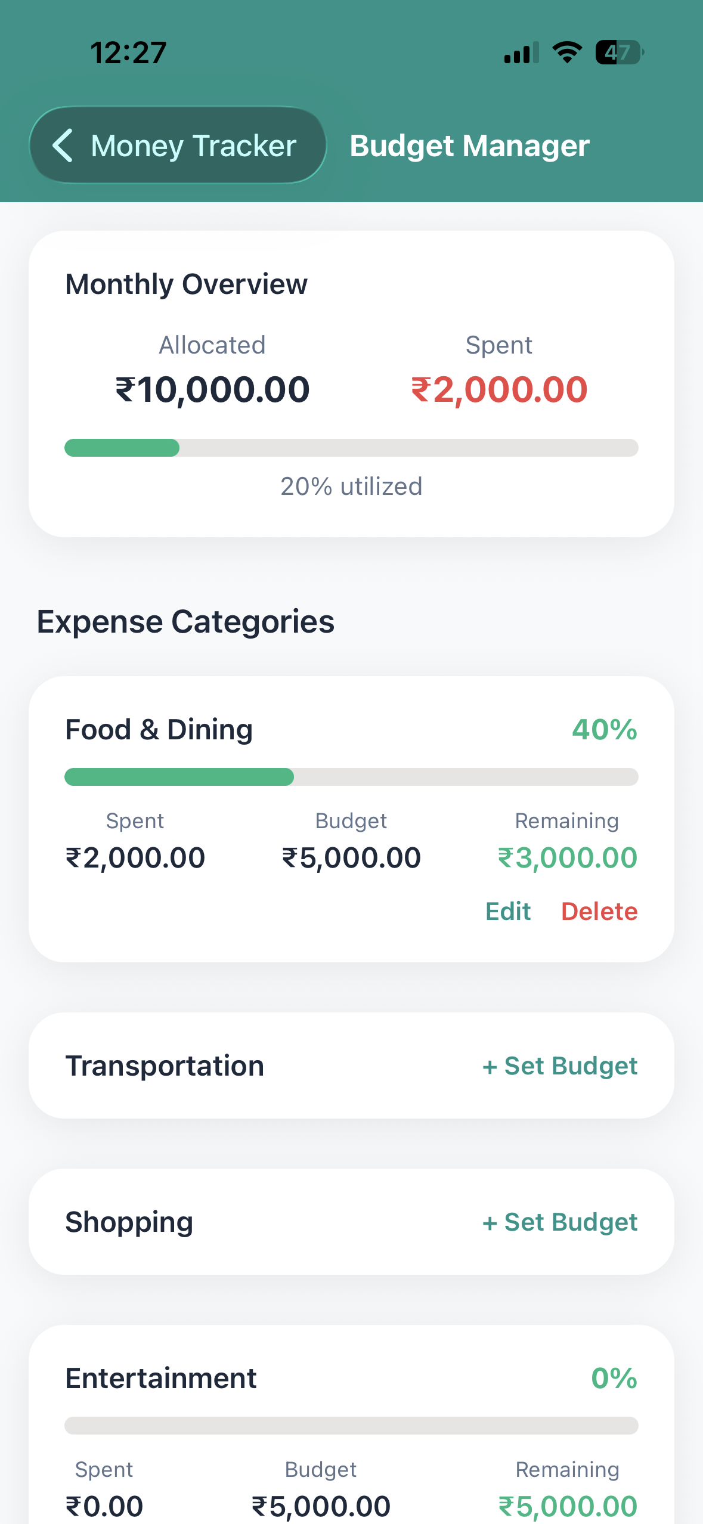Set Budget for Shopping

point(560,1222)
